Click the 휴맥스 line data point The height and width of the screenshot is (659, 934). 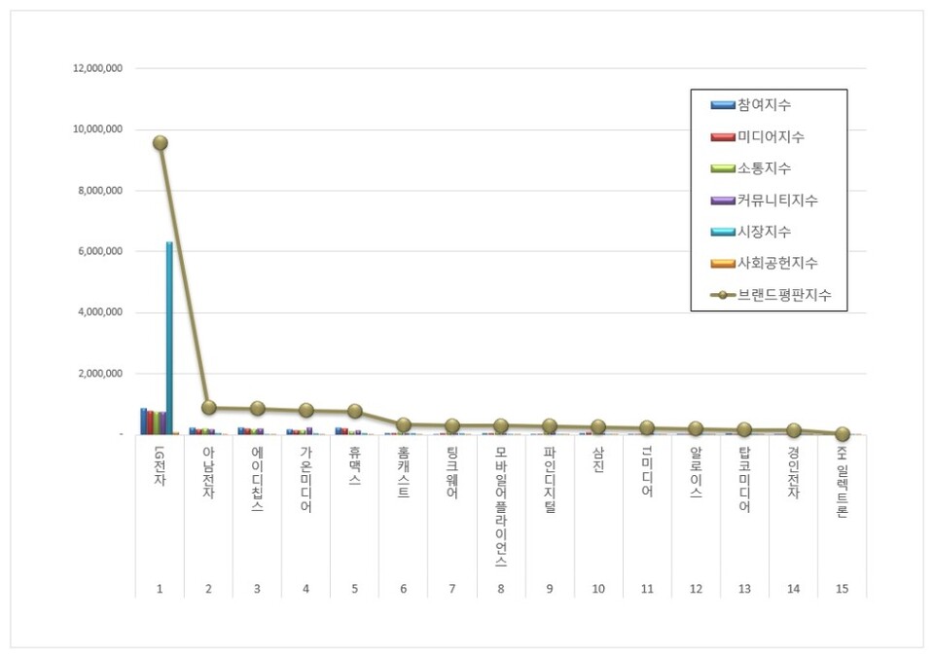(355, 411)
